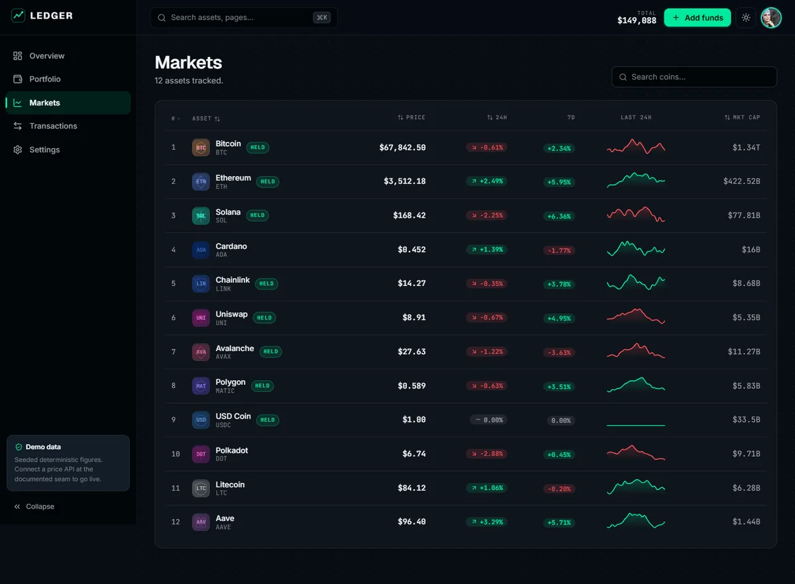Open the Ethereum 24h sparkline chart
The width and height of the screenshot is (795, 584).
click(636, 181)
